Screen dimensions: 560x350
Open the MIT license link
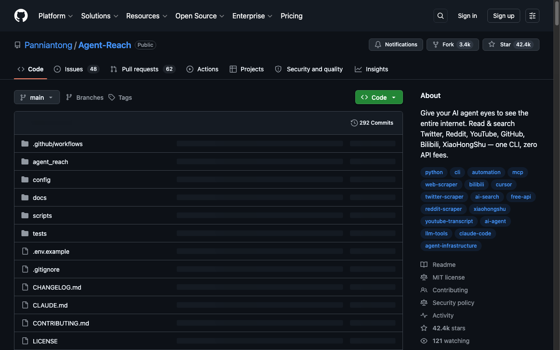(x=443, y=277)
